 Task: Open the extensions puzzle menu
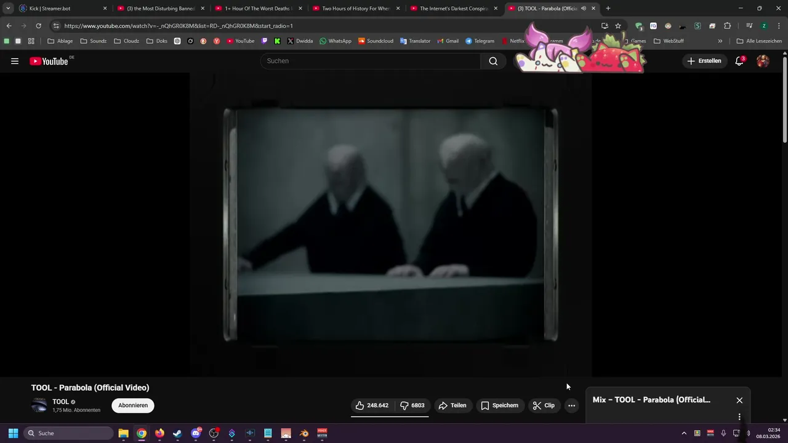pyautogui.click(x=728, y=26)
